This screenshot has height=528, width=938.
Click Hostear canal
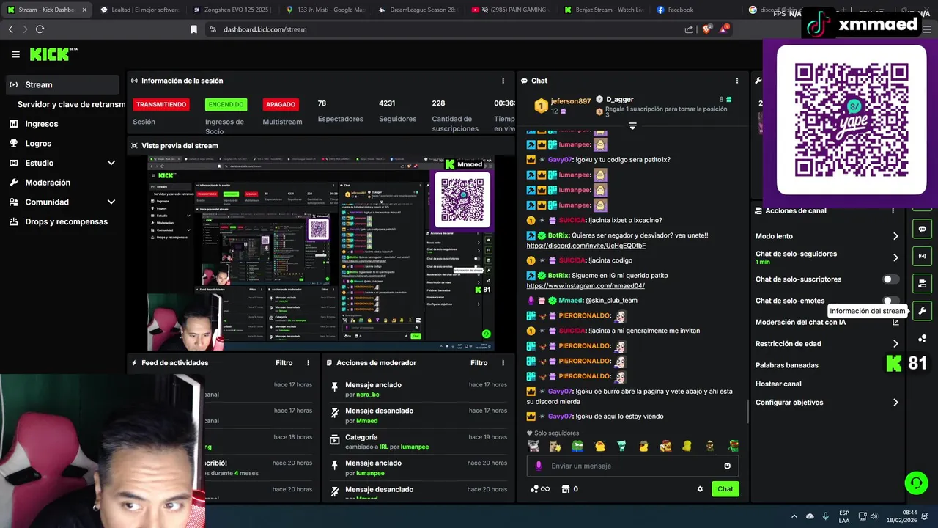(x=778, y=384)
